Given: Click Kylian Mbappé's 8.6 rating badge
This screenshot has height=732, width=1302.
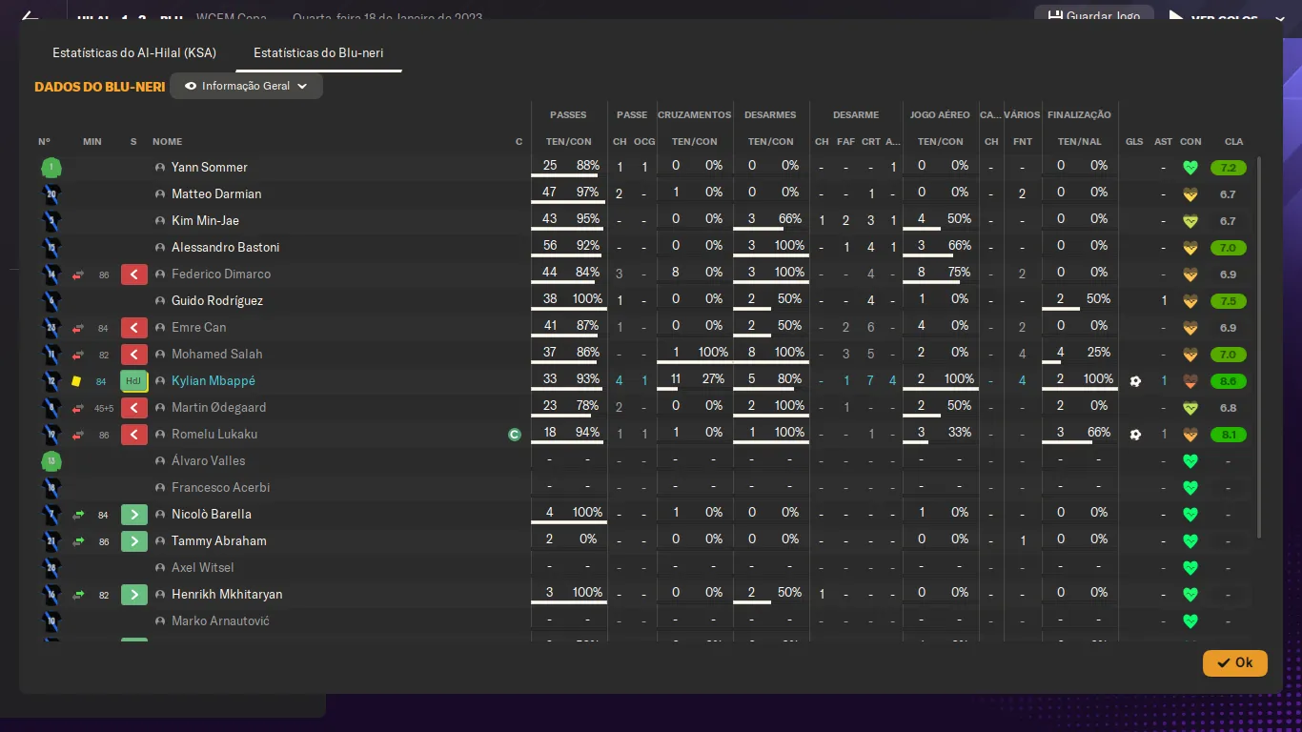Looking at the screenshot, I should [1228, 381].
